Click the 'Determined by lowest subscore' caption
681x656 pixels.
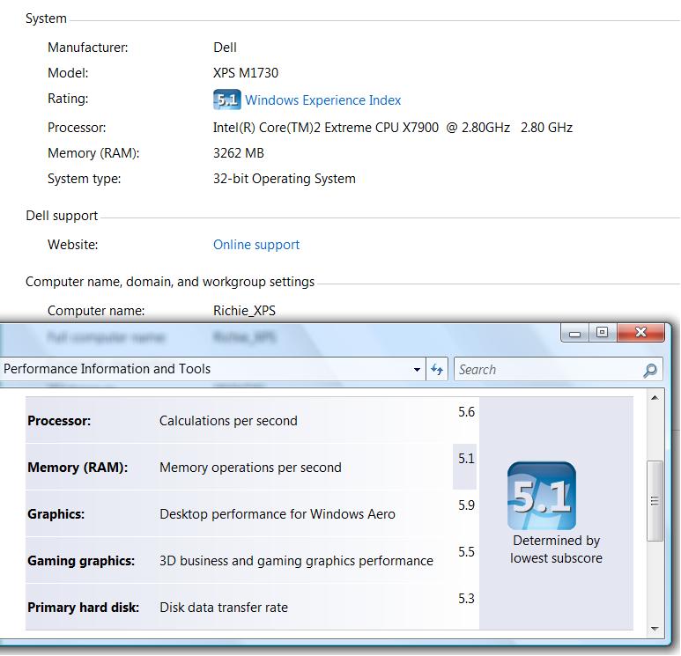pos(556,549)
